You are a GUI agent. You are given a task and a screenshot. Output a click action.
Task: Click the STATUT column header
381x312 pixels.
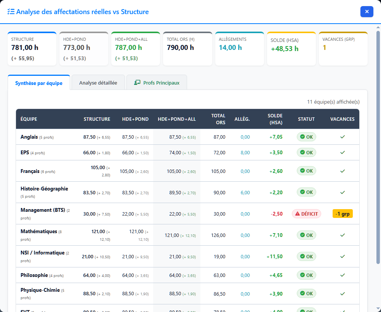tap(306, 119)
